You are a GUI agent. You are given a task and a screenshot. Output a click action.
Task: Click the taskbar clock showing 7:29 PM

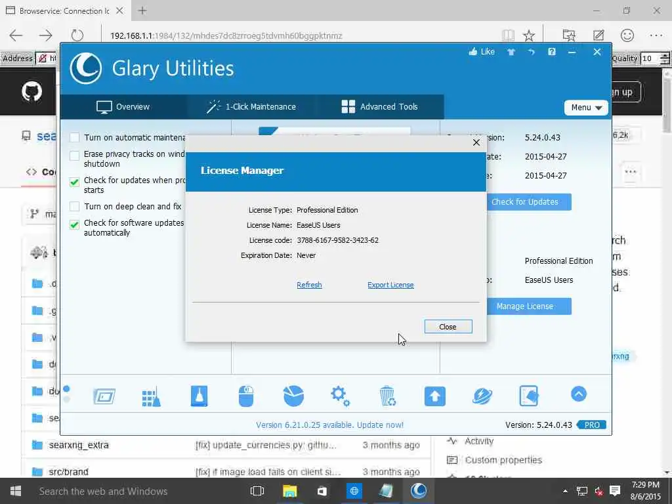point(646,491)
